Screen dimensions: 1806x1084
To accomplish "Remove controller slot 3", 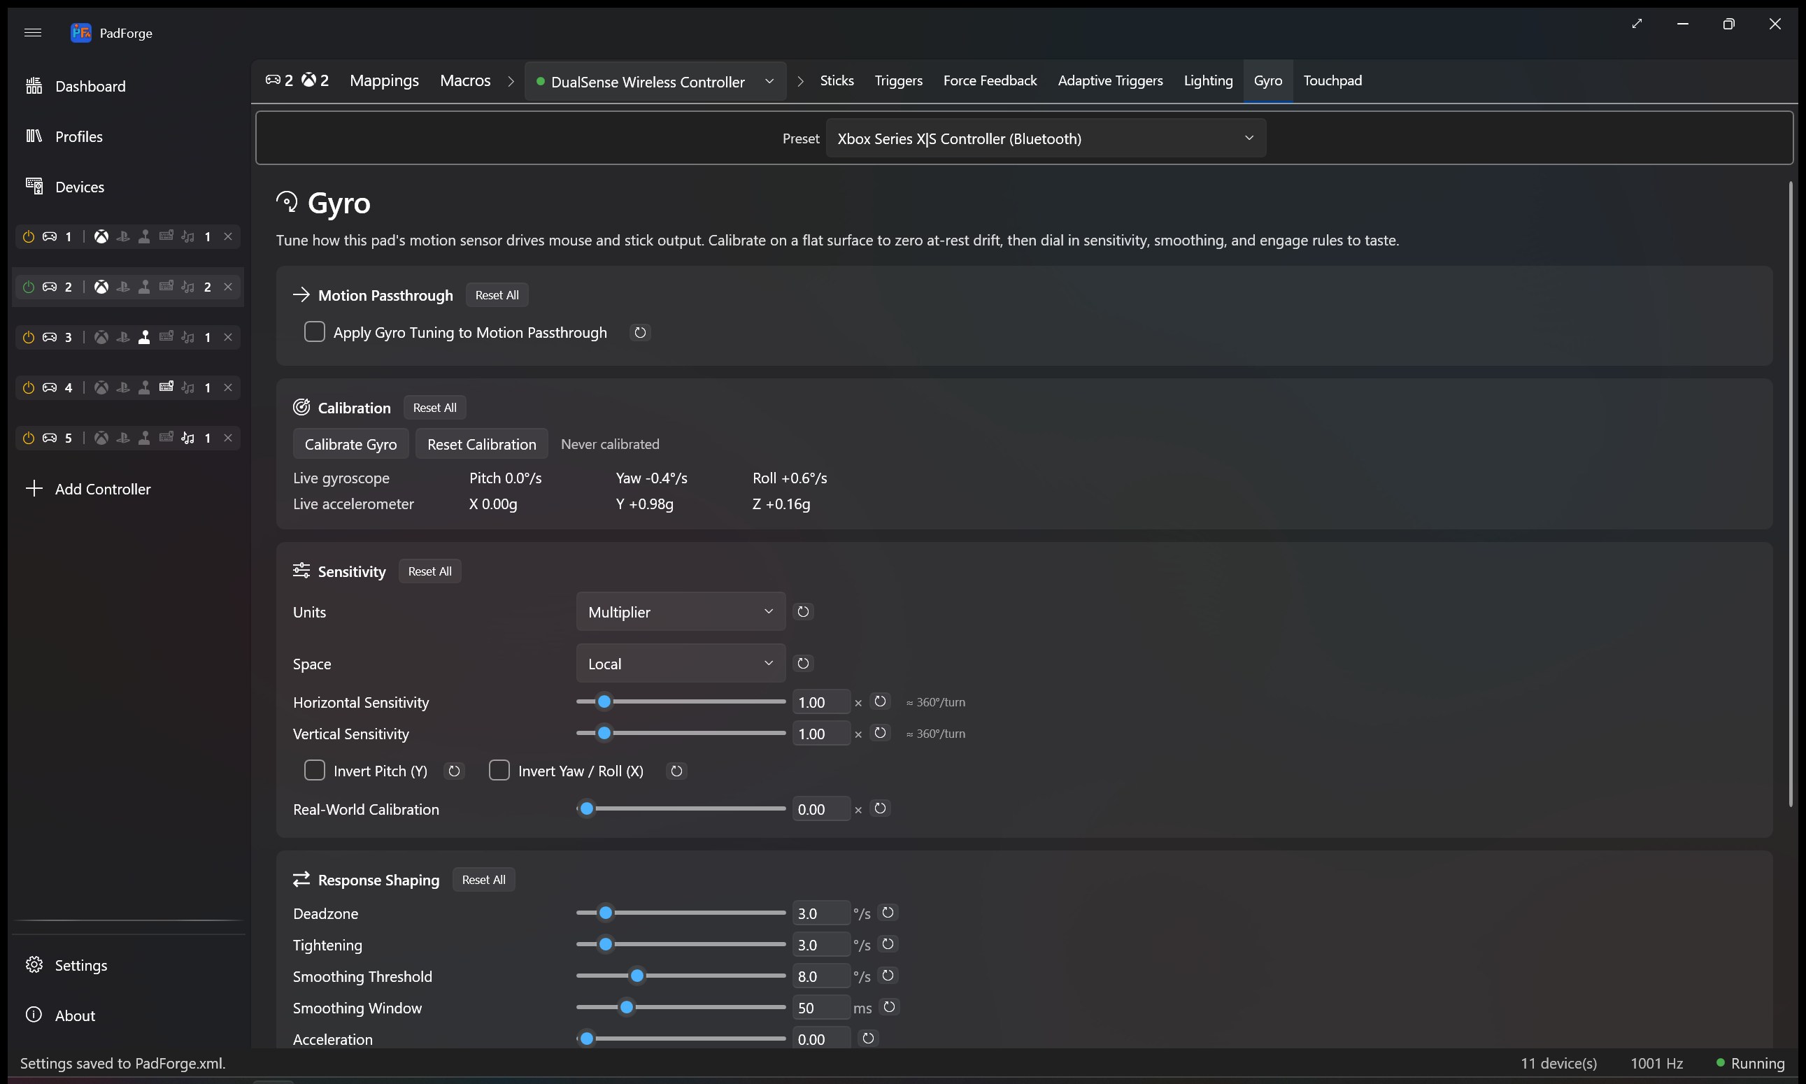I will click(x=228, y=338).
